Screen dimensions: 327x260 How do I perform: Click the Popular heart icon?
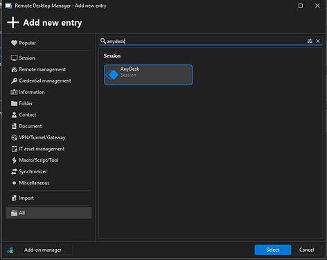(14, 43)
